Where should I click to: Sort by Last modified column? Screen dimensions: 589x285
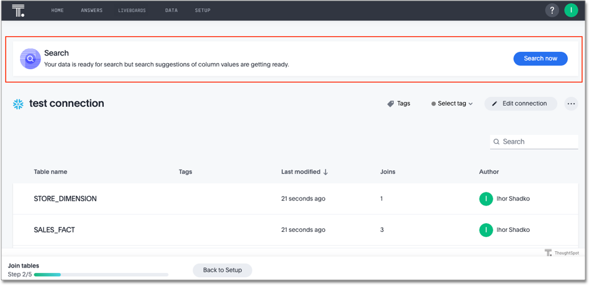(x=304, y=172)
